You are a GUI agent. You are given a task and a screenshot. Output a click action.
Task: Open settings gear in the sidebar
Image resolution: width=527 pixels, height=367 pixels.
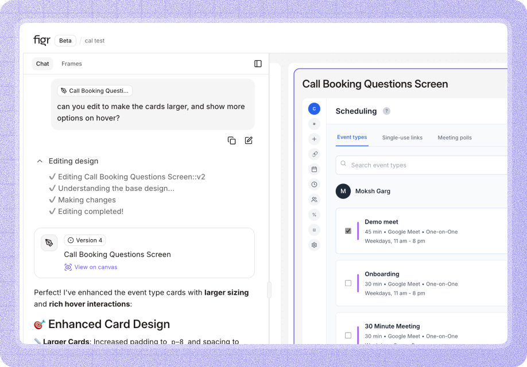tap(314, 245)
